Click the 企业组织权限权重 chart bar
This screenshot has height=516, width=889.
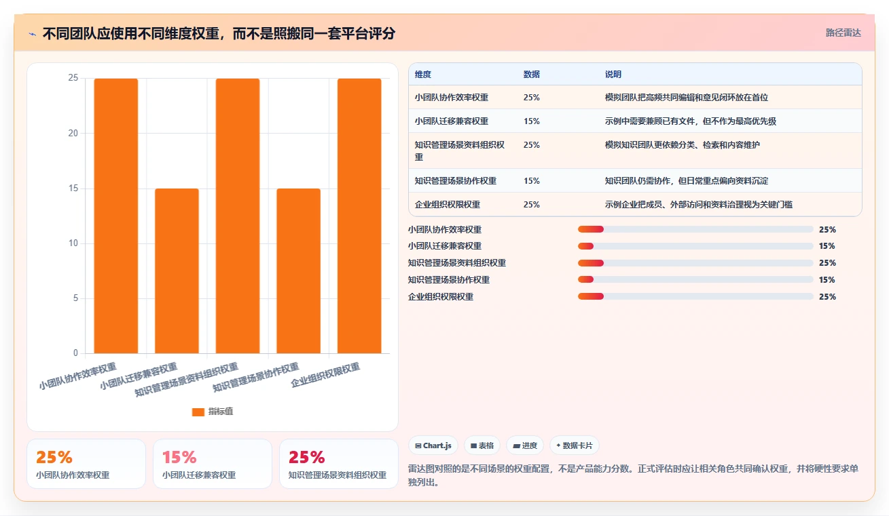(359, 216)
